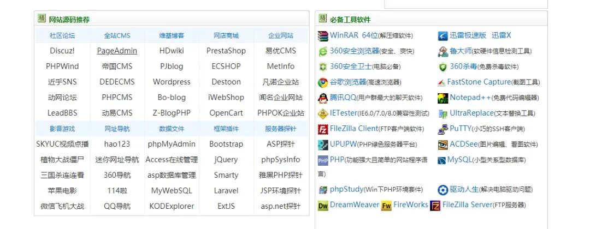This screenshot has height=229, width=590.
Task: Open the ECSHOP link
Action: coord(226,67)
